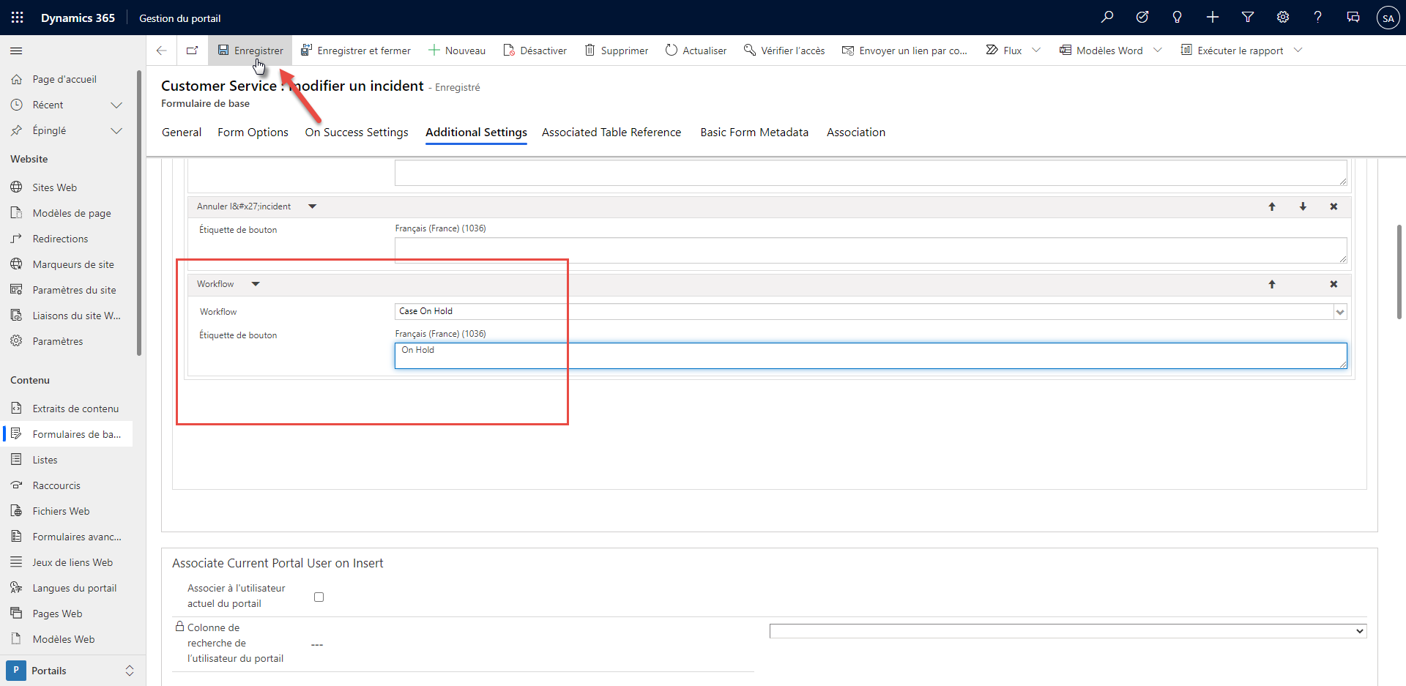Move Annuler incident action down
Viewport: 1406px width, 686px height.
click(1302, 206)
